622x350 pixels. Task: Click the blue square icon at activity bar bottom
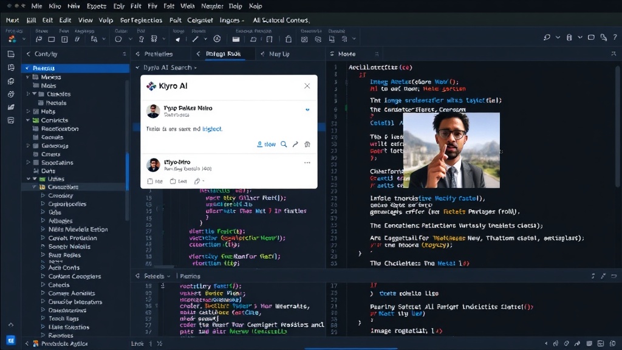coord(11,340)
